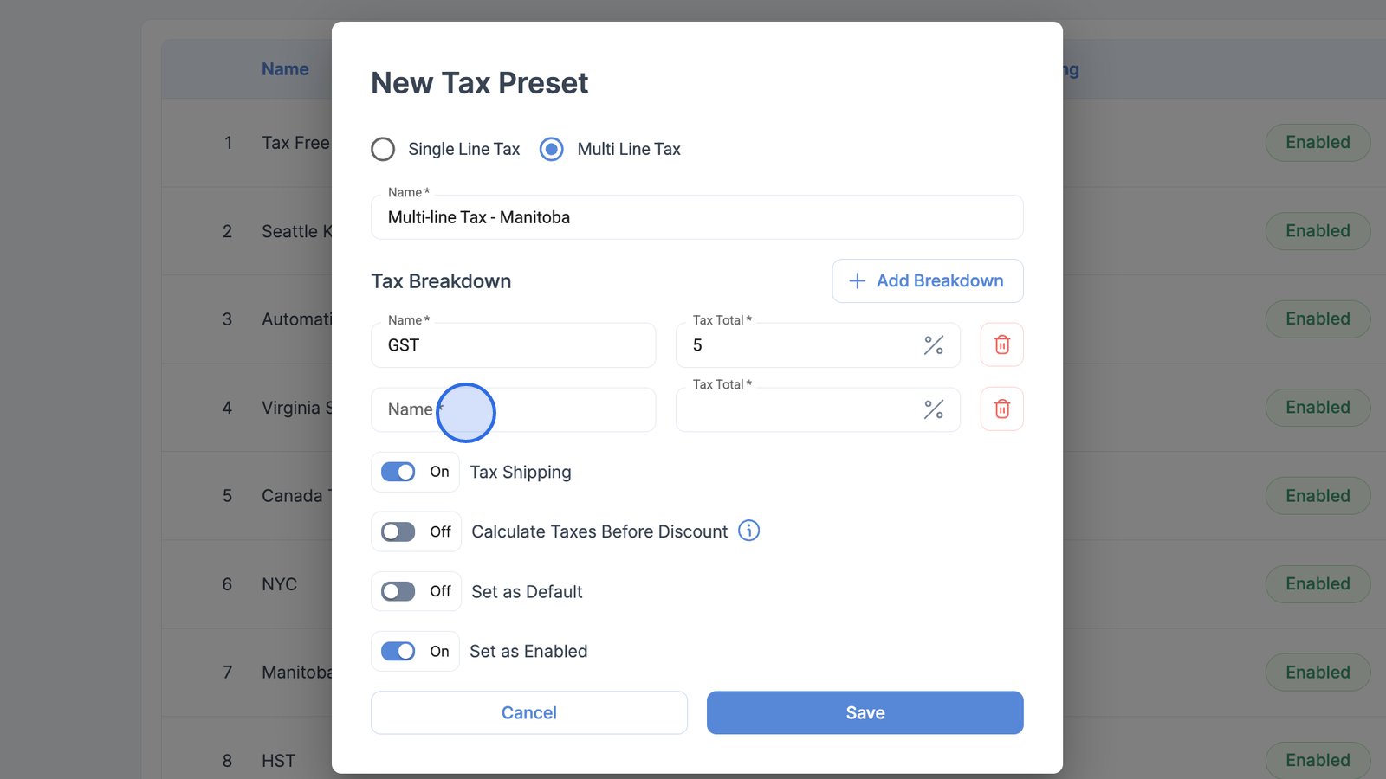
Task: Click the info icon beside Calculate Taxes Before Discount
Action: click(x=748, y=531)
